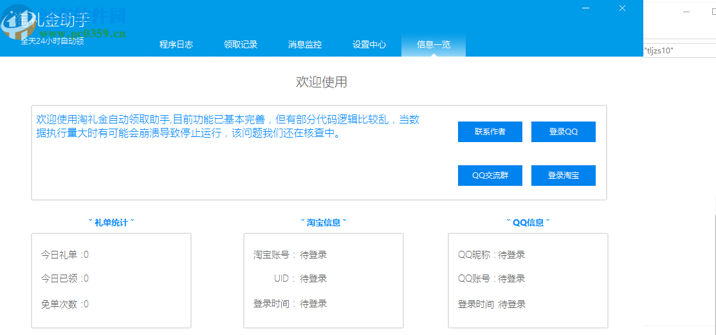Click the UID 待登录 row
Image resolution: width=716 pixels, height=335 pixels.
(x=300, y=278)
